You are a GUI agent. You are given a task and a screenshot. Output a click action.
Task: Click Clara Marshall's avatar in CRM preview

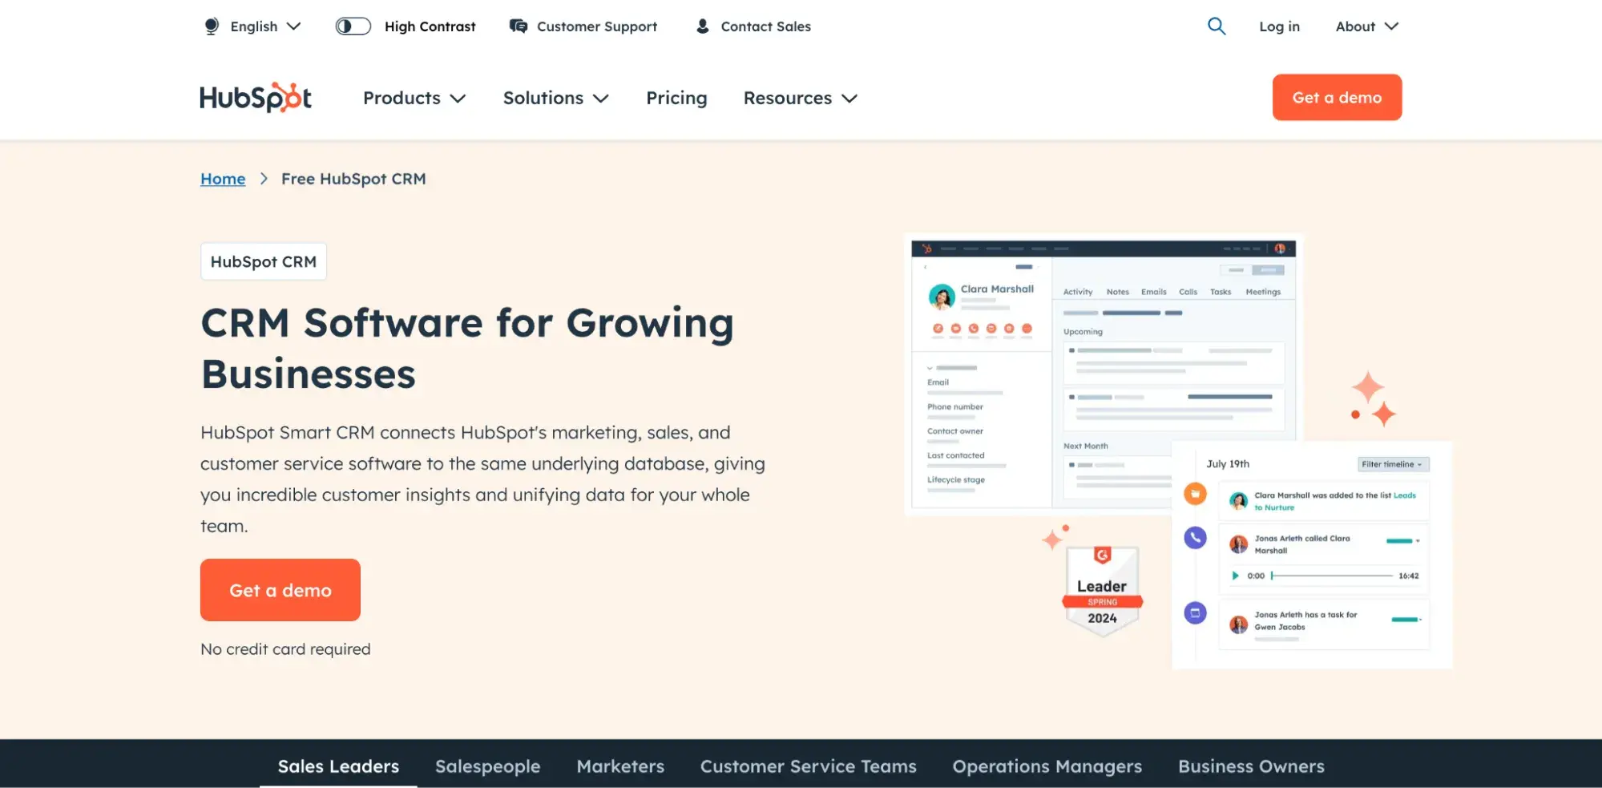tap(942, 297)
